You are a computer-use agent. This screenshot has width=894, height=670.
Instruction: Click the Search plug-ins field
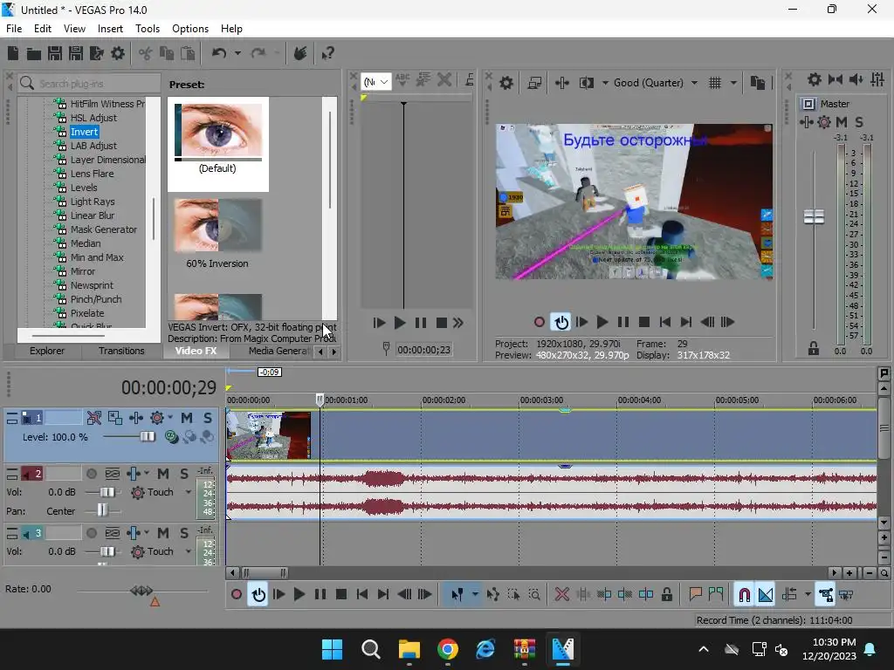click(89, 84)
